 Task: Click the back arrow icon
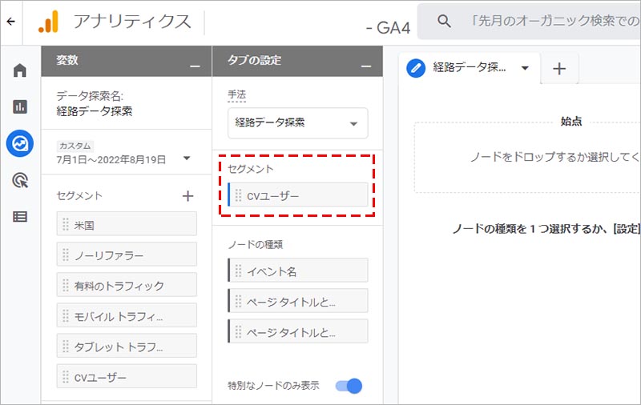point(10,22)
